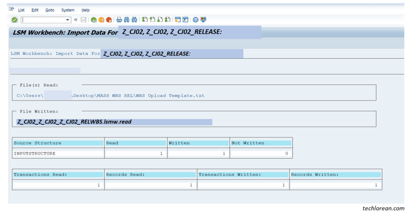Screen dimensions: 409x213
Task: Click the Records Read: header
Action: coord(151,174)
